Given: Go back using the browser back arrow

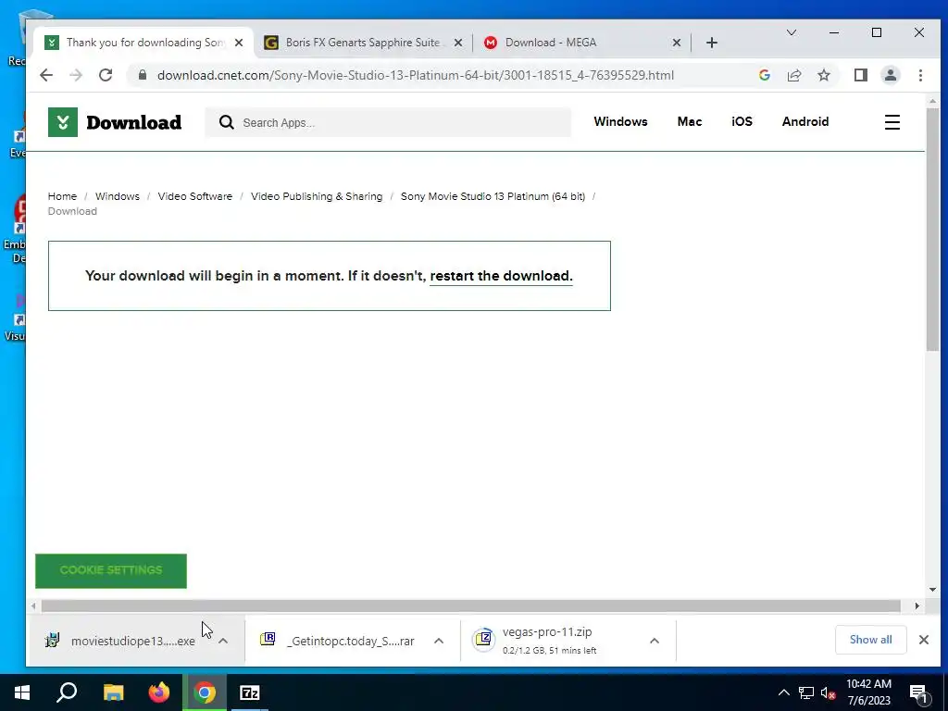Looking at the screenshot, I should click(46, 75).
